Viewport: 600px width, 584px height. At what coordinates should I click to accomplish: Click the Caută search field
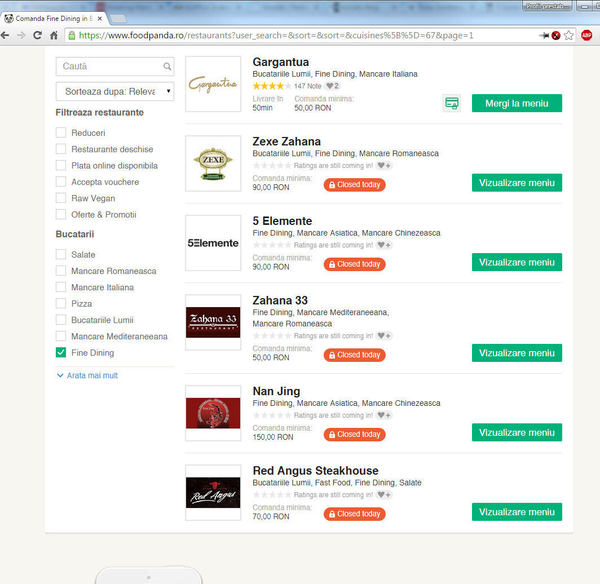115,67
